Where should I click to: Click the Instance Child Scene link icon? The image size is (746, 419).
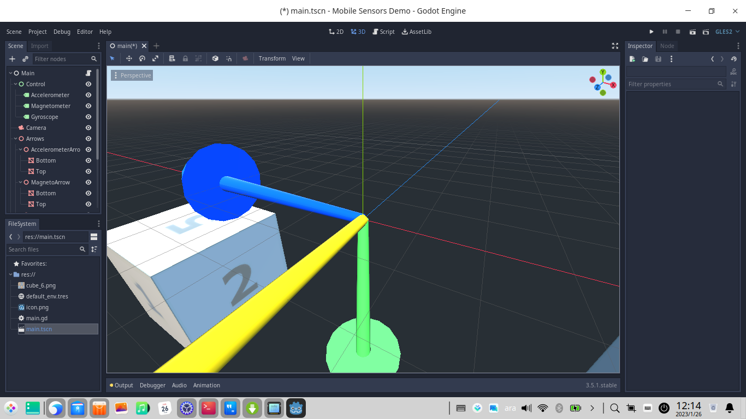[x=25, y=59]
